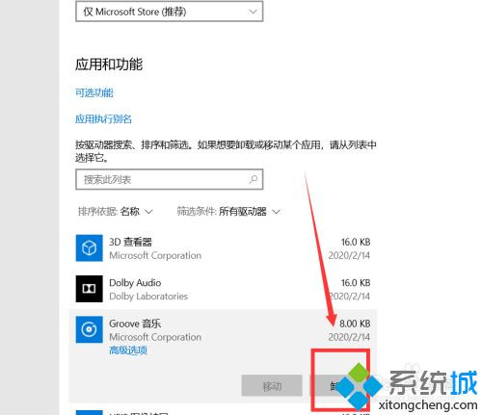Expand the 排序依据: 名称 sort dropdown
Image resolution: width=482 pixels, height=415 pixels.
[x=116, y=211]
